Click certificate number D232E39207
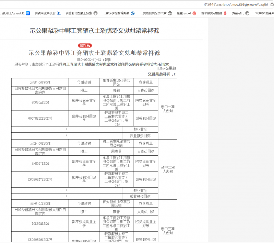 tap(40, 223)
